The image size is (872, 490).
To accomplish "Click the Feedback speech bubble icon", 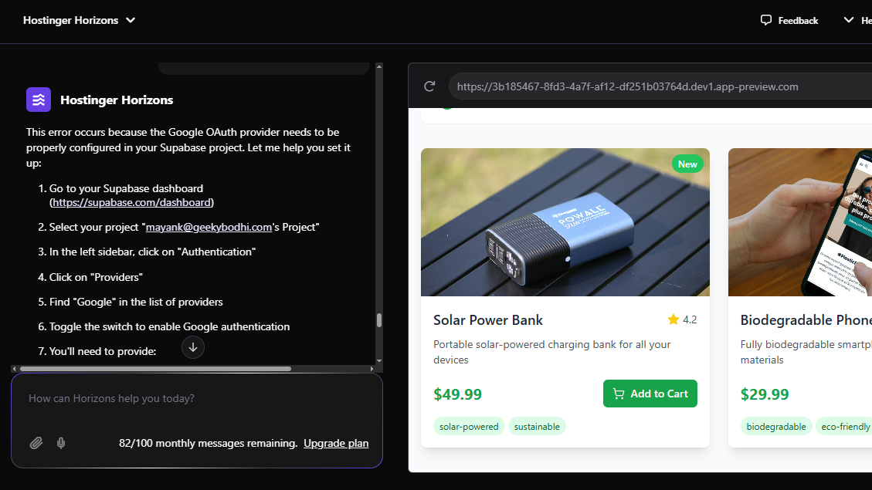I will (765, 19).
